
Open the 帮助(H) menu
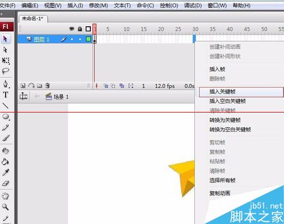[x=241, y=6]
